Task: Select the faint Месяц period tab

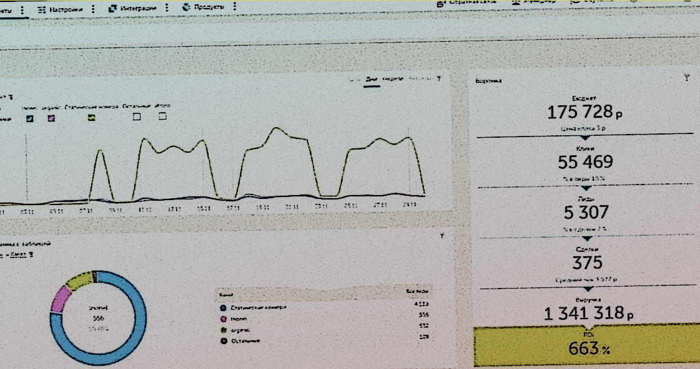Action: (x=420, y=79)
